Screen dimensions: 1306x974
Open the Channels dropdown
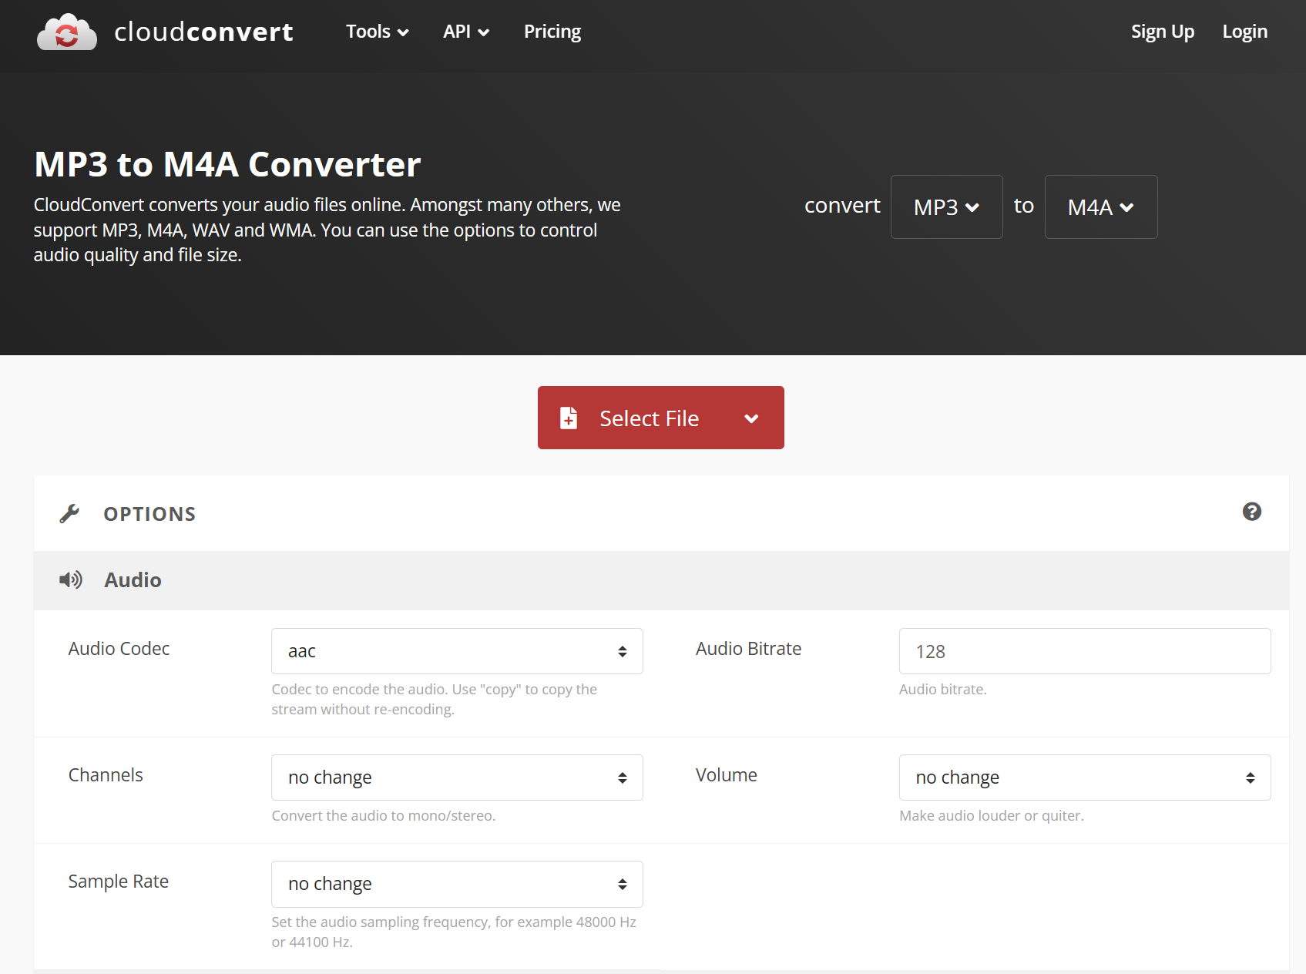tap(457, 778)
